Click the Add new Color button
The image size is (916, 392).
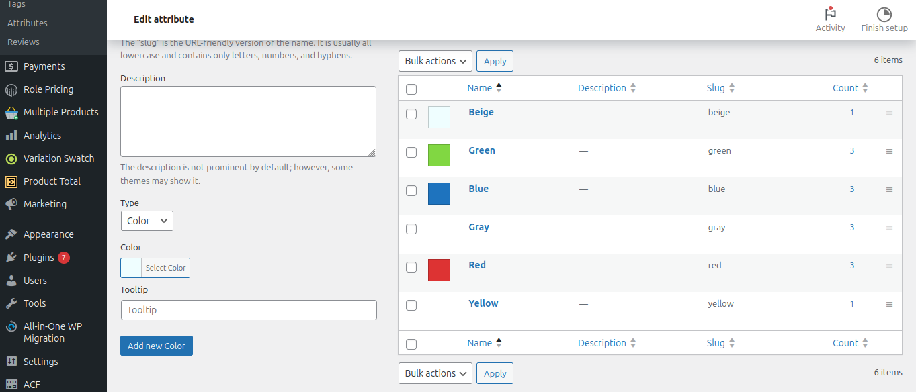[156, 345]
